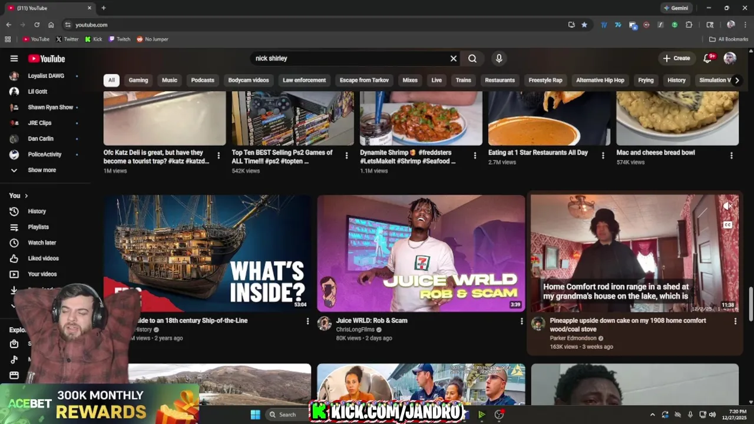Image resolution: width=754 pixels, height=424 pixels.
Task: Select the Gaming filter chip
Action: [x=138, y=80]
